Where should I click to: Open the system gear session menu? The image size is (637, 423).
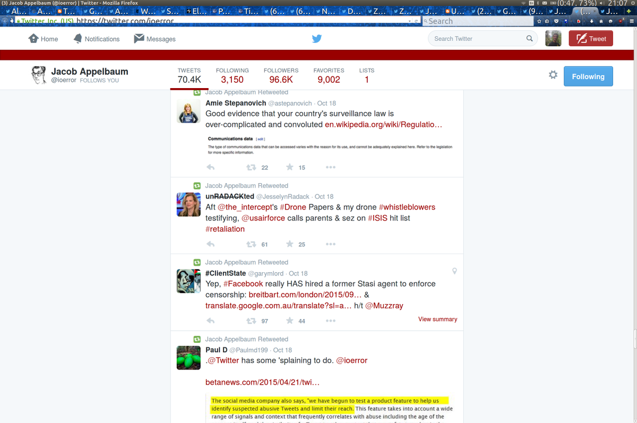633,3
